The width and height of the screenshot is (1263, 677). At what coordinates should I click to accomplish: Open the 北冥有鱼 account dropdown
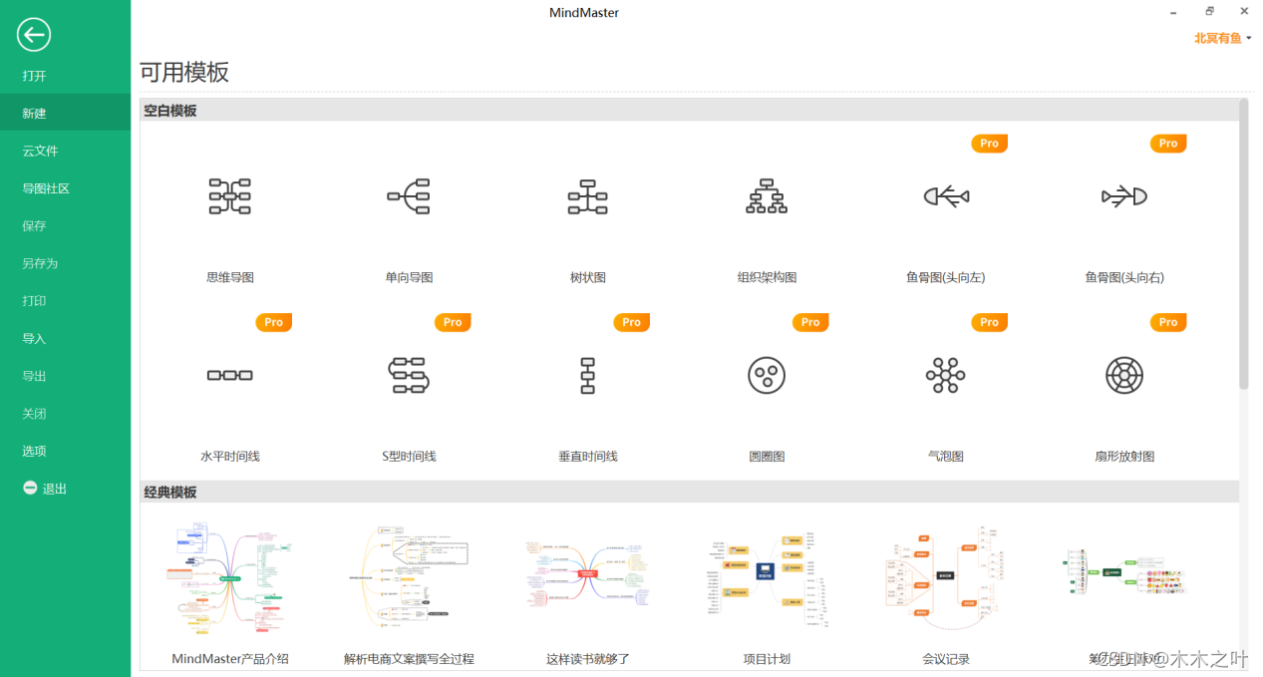(x=1223, y=38)
